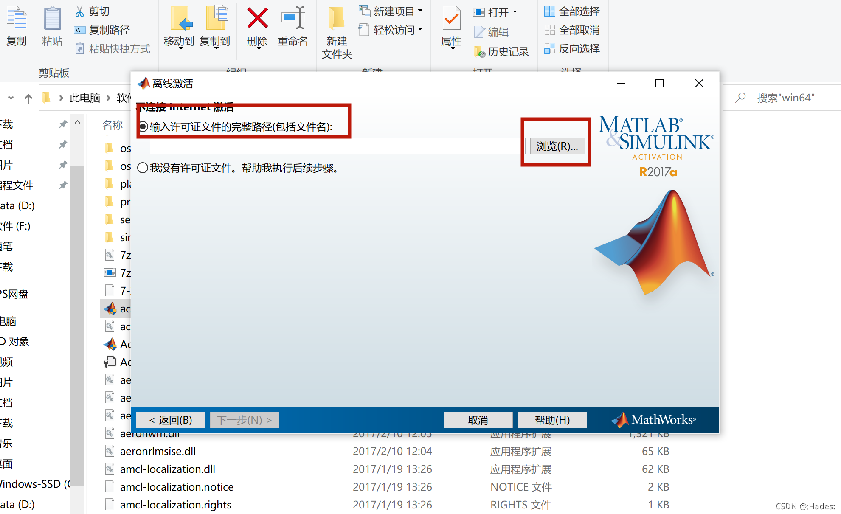The height and width of the screenshot is (514, 841).
Task: Unpin the 下载 folder pin toggle
Action: 63,124
